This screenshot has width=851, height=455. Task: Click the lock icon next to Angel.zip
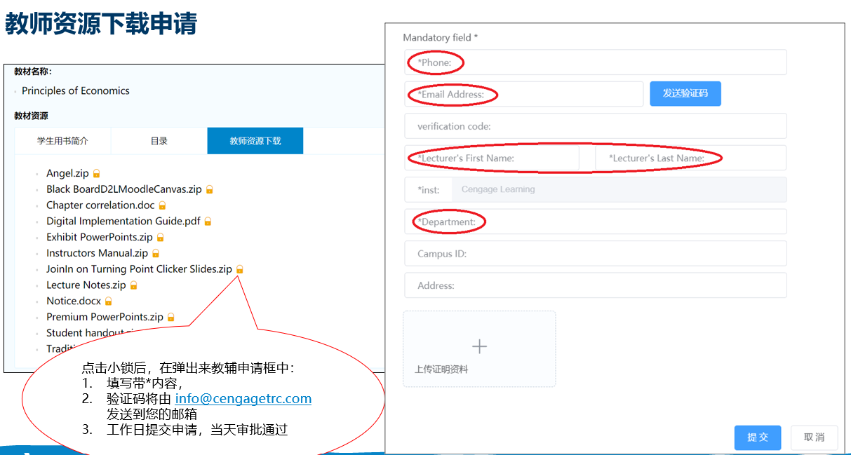(97, 173)
